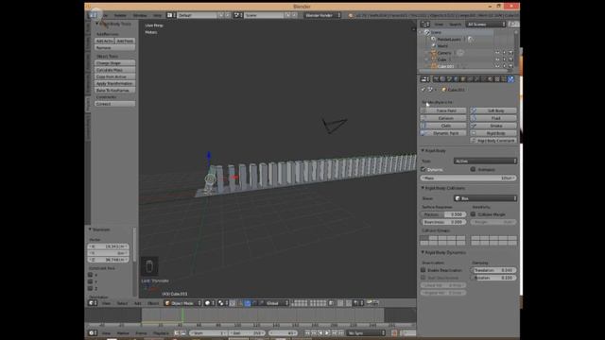Open the Render properties tab icon

(x=436, y=79)
